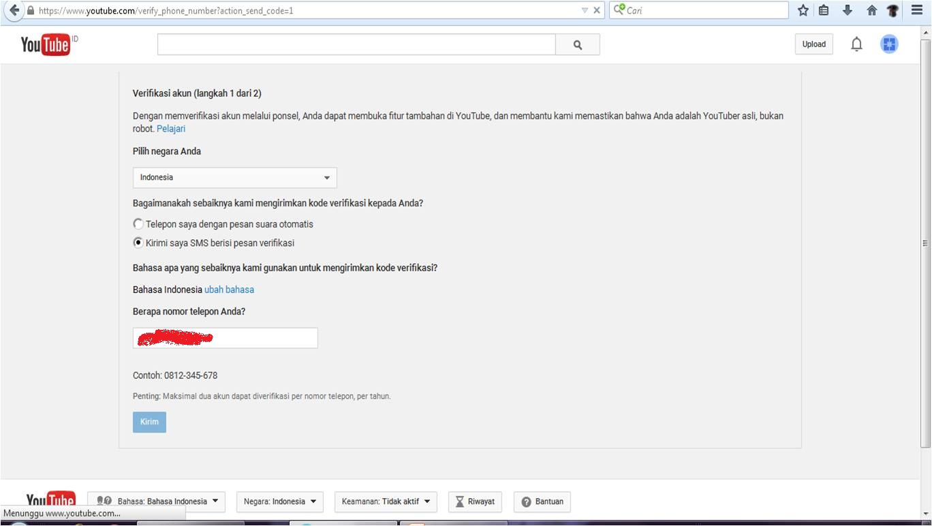
Task: Click inside the phone number field
Action: pos(225,337)
